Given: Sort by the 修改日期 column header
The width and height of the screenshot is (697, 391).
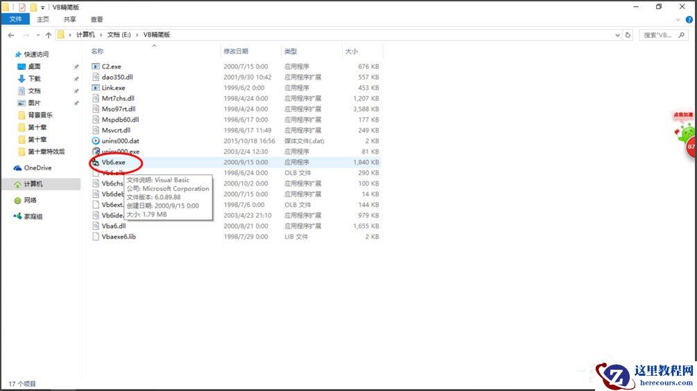Looking at the screenshot, I should (236, 51).
